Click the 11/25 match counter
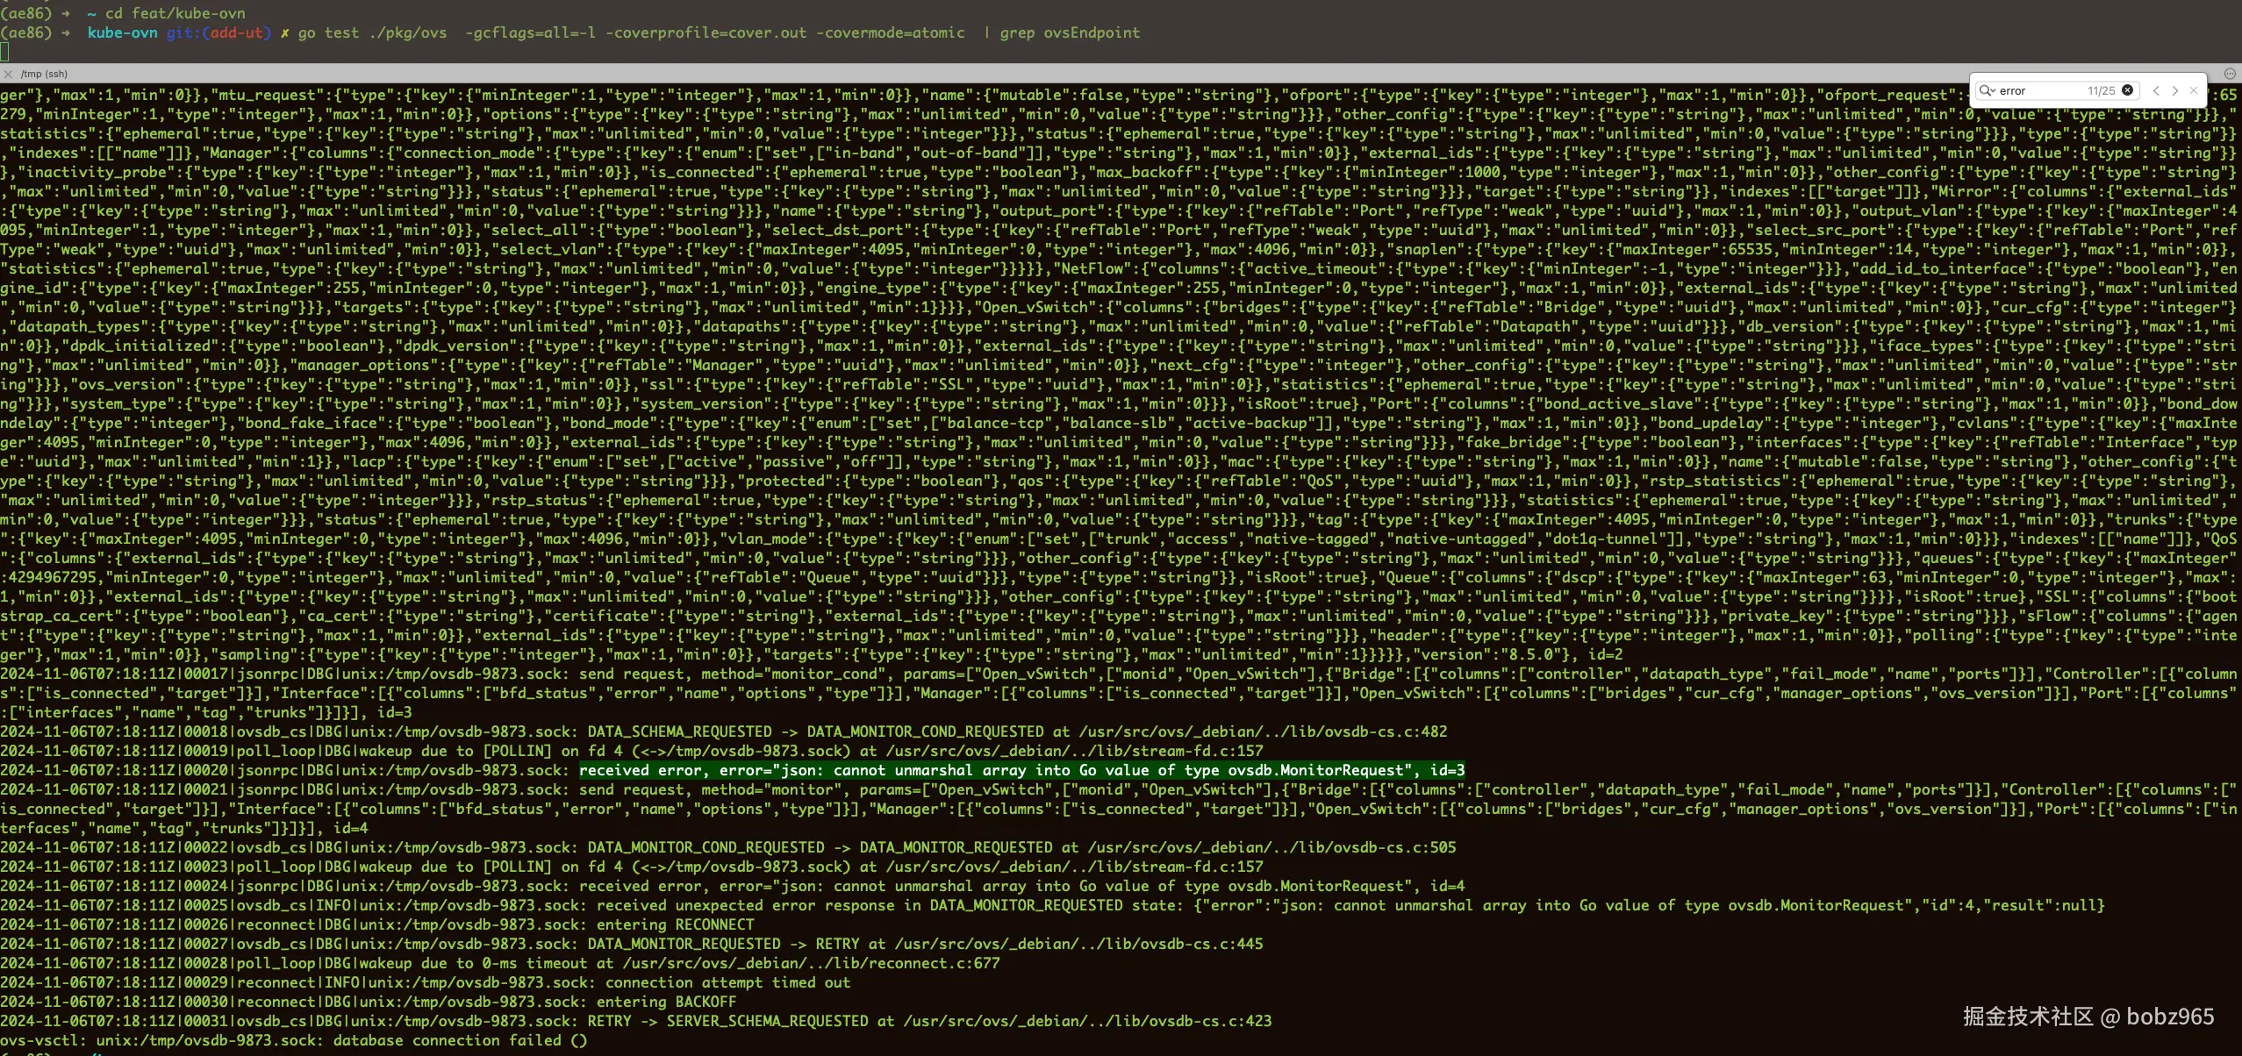2242x1056 pixels. [2101, 90]
